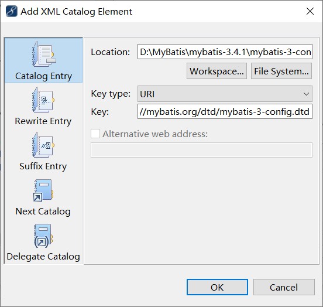Pick the Suffix Entry icon
The width and height of the screenshot is (323, 307).
pos(43,145)
